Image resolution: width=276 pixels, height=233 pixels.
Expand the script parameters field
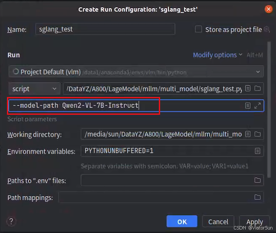pyautogui.click(x=257, y=106)
